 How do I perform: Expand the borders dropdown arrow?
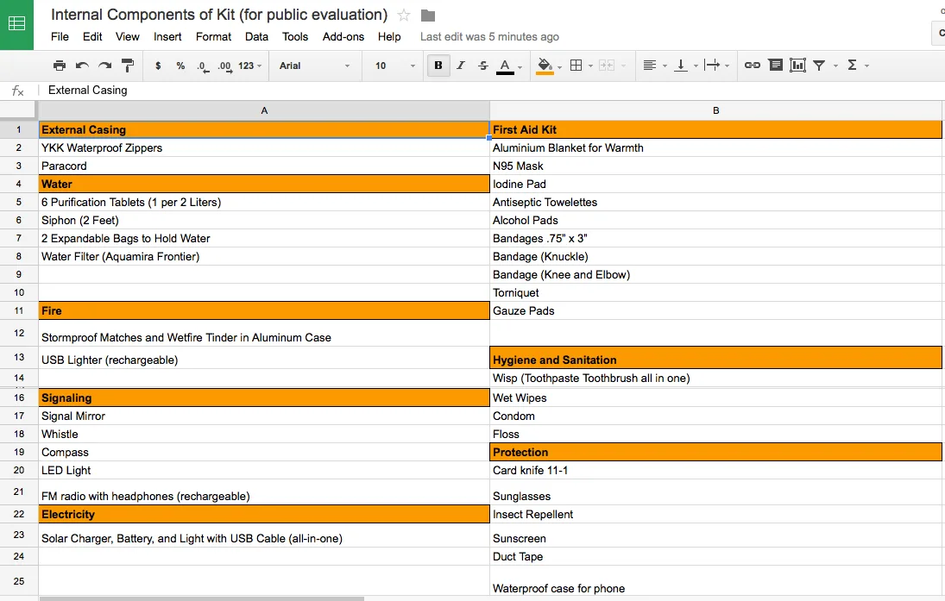pyautogui.click(x=590, y=66)
